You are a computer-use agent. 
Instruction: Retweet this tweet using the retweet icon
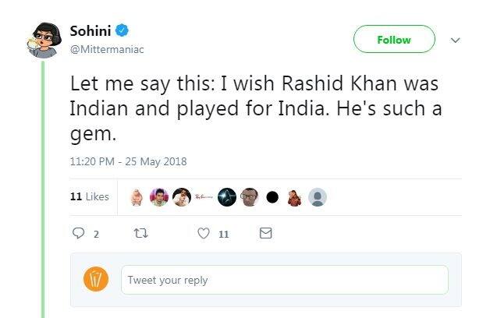142,233
